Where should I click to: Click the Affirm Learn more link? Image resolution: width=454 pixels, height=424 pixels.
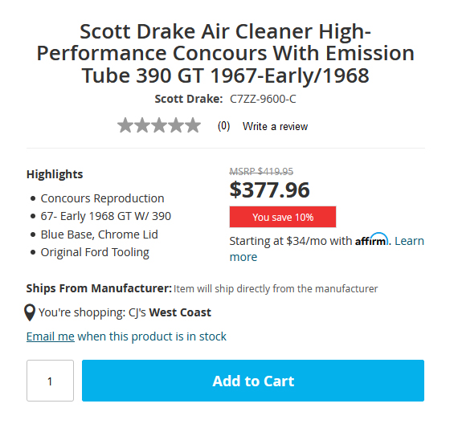pyautogui.click(x=326, y=249)
